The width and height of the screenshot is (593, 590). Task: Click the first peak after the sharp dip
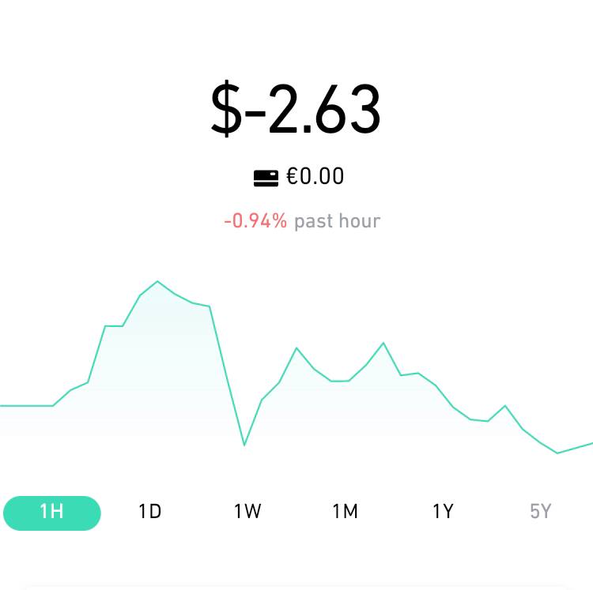click(296, 348)
